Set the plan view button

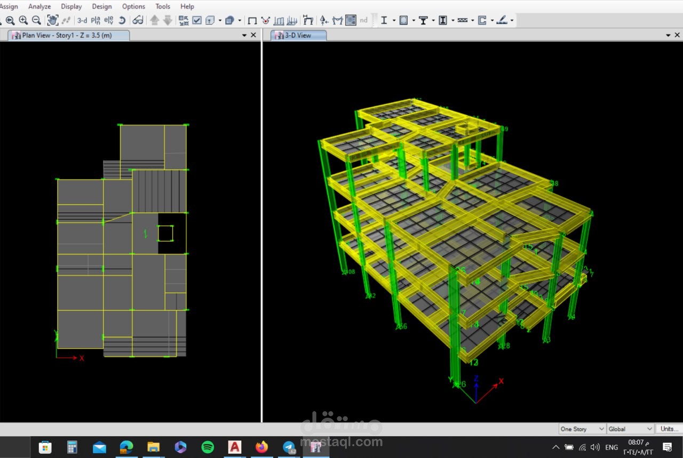[x=96, y=20]
